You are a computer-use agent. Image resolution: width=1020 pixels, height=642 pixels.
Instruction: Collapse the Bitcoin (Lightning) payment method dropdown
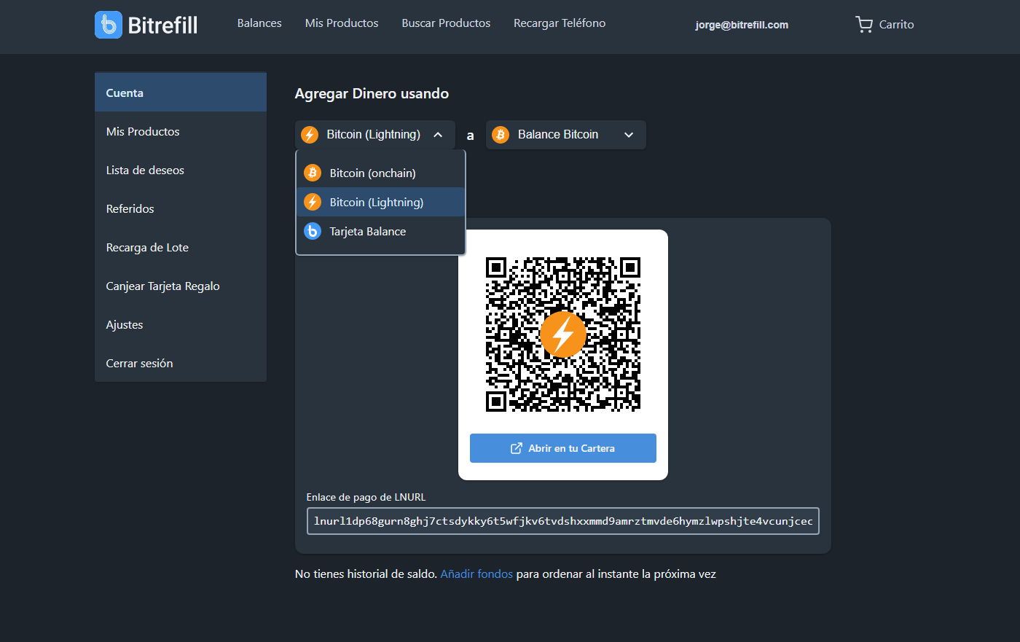[x=375, y=135]
